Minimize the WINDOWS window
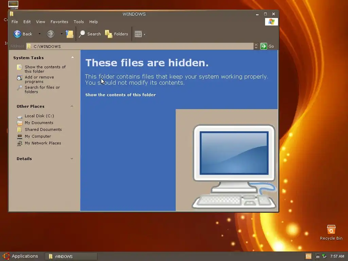The height and width of the screenshot is (261, 348). (x=257, y=14)
